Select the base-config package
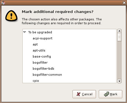The width and height of the screenshot is (127, 103). (42, 56)
